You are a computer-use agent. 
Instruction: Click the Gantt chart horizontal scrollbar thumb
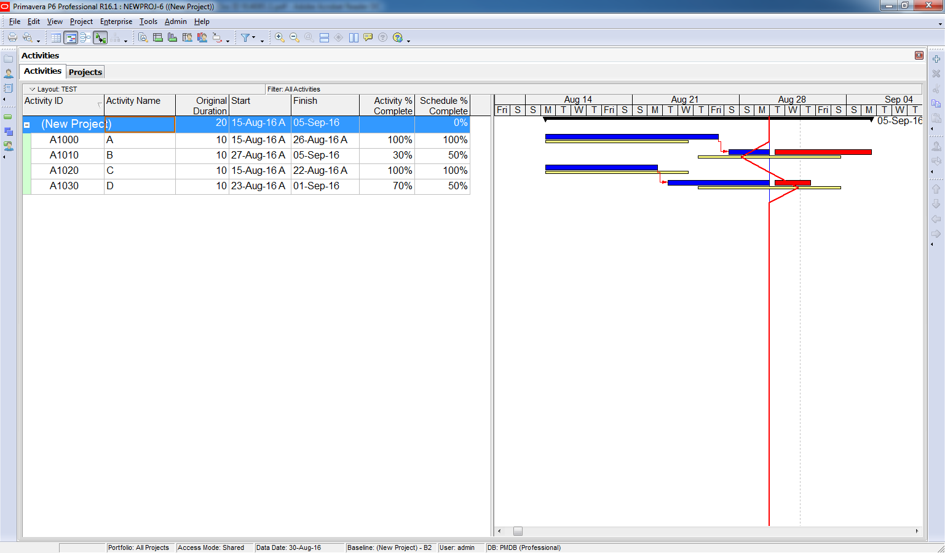[518, 531]
